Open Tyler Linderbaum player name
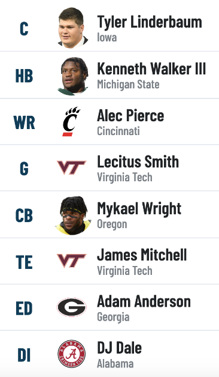 150,22
